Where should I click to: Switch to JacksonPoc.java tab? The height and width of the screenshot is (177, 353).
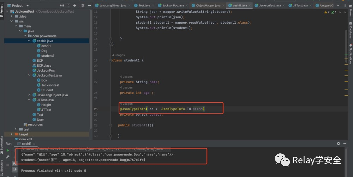pyautogui.click(x=173, y=5)
